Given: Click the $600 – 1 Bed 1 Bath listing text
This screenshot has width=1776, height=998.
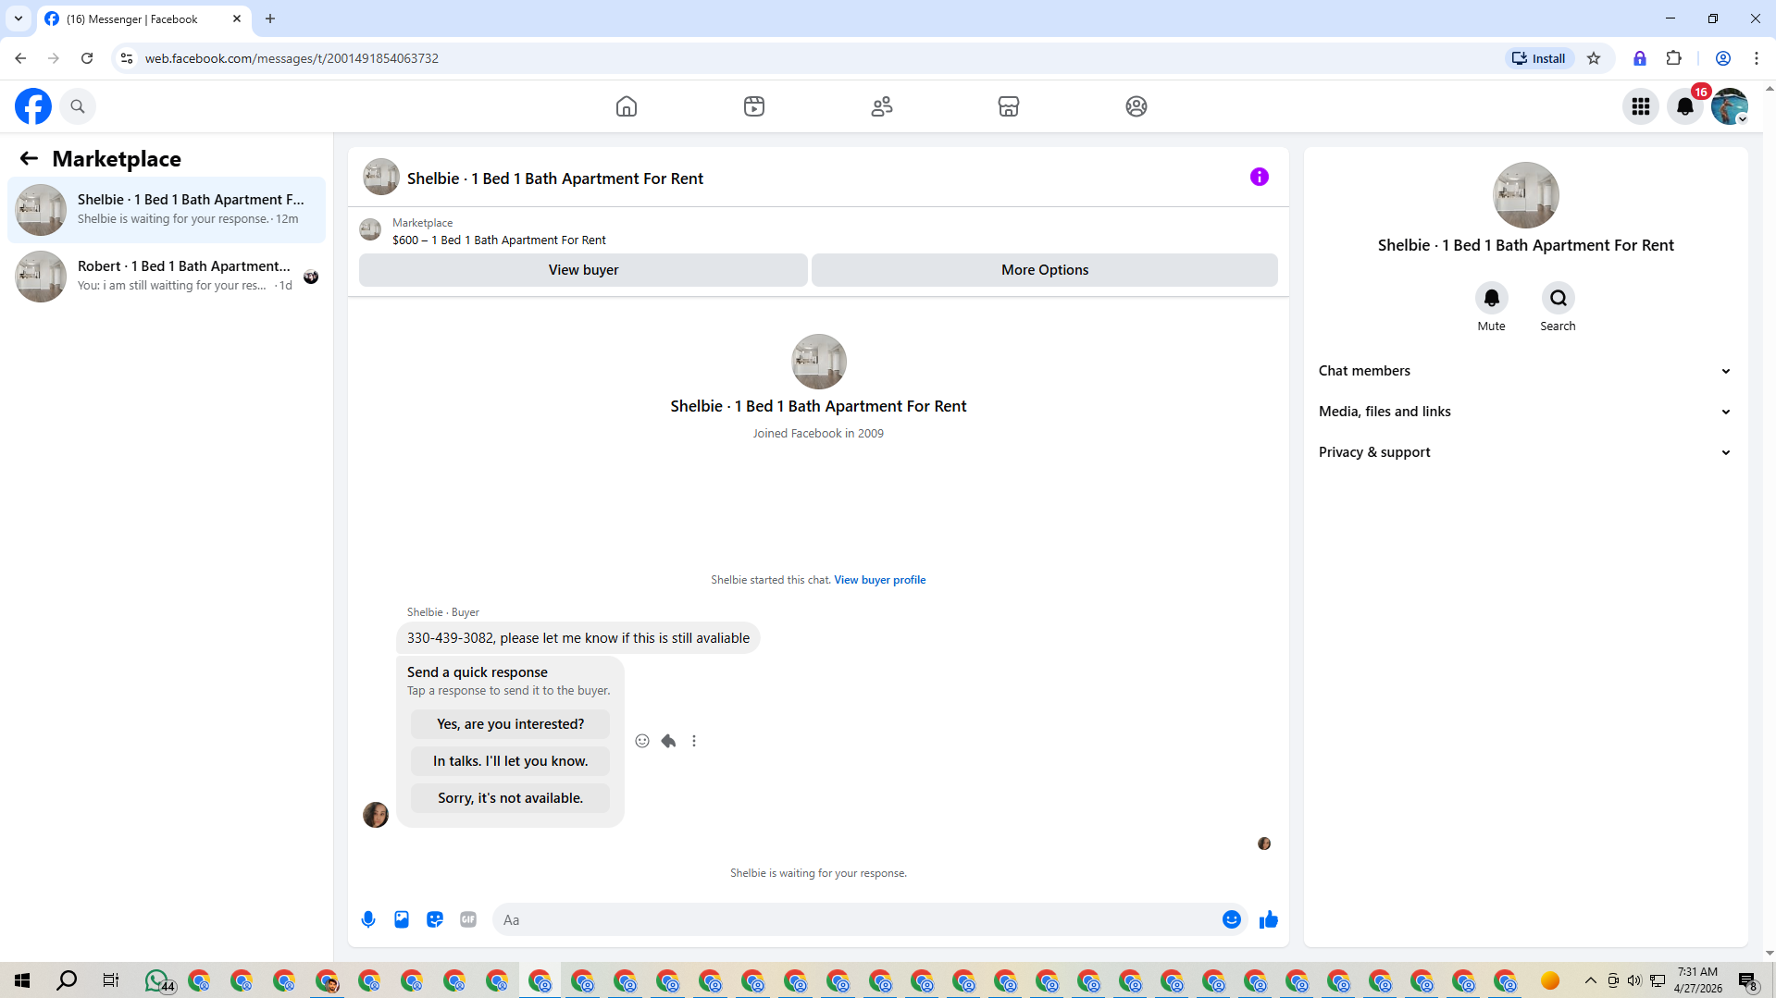Looking at the screenshot, I should click(x=499, y=240).
